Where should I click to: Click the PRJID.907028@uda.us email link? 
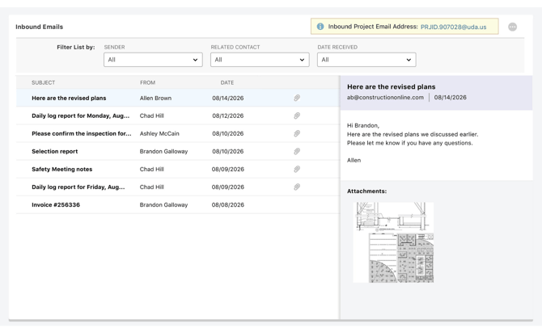pos(453,27)
